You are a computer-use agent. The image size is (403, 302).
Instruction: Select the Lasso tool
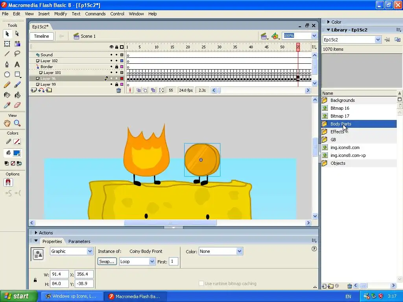tap(17, 53)
